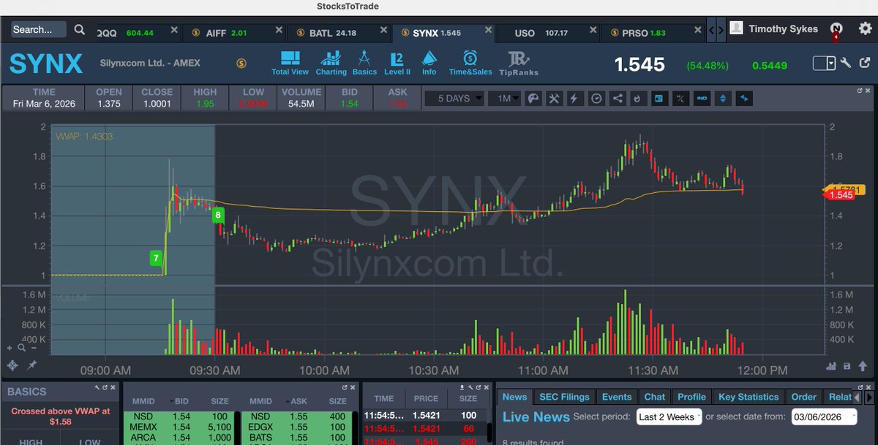
Task: Focus the Search ticker input field
Action: point(38,30)
